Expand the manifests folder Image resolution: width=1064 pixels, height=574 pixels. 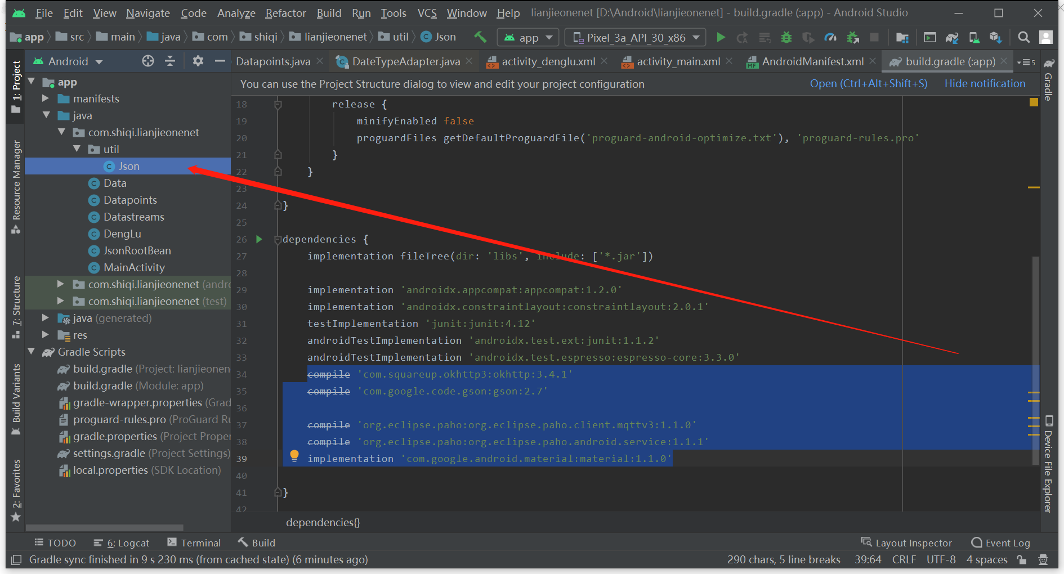(46, 98)
